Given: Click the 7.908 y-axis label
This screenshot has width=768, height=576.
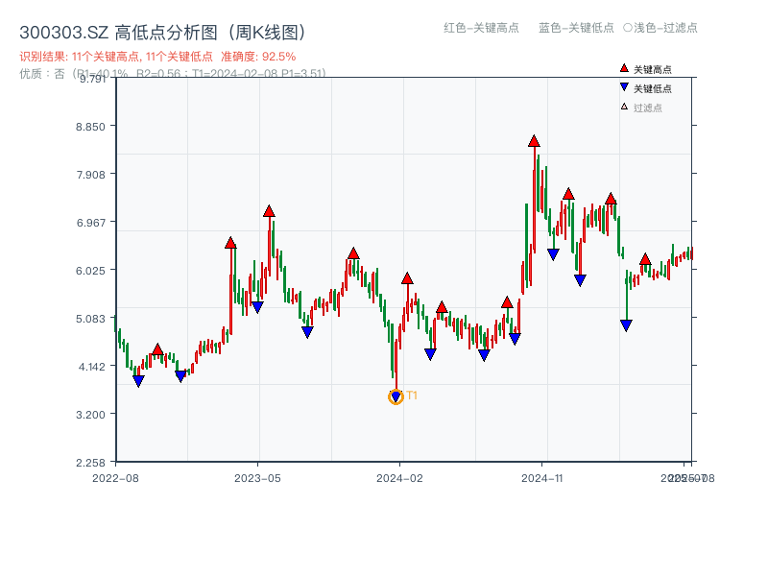Looking at the screenshot, I should (x=90, y=175).
